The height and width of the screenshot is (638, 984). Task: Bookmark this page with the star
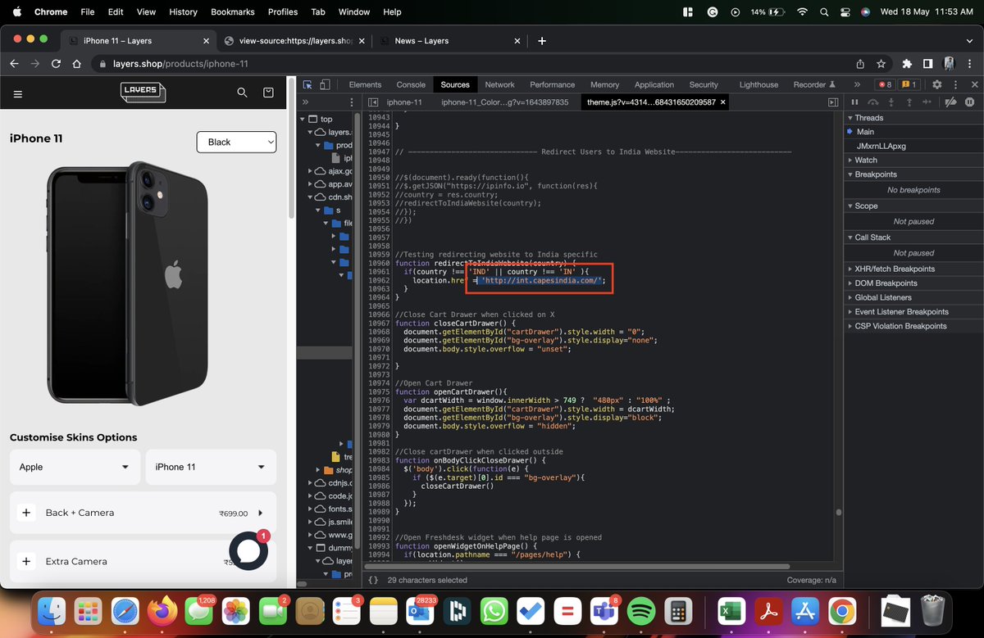coord(881,63)
